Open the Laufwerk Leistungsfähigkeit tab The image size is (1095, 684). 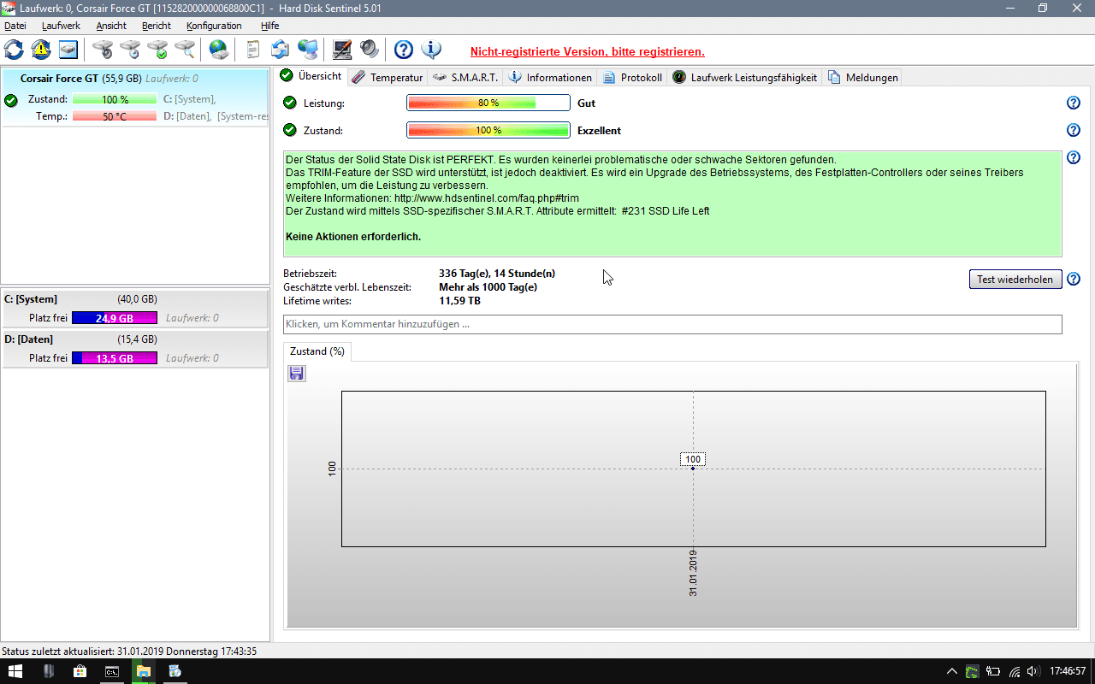(x=744, y=77)
